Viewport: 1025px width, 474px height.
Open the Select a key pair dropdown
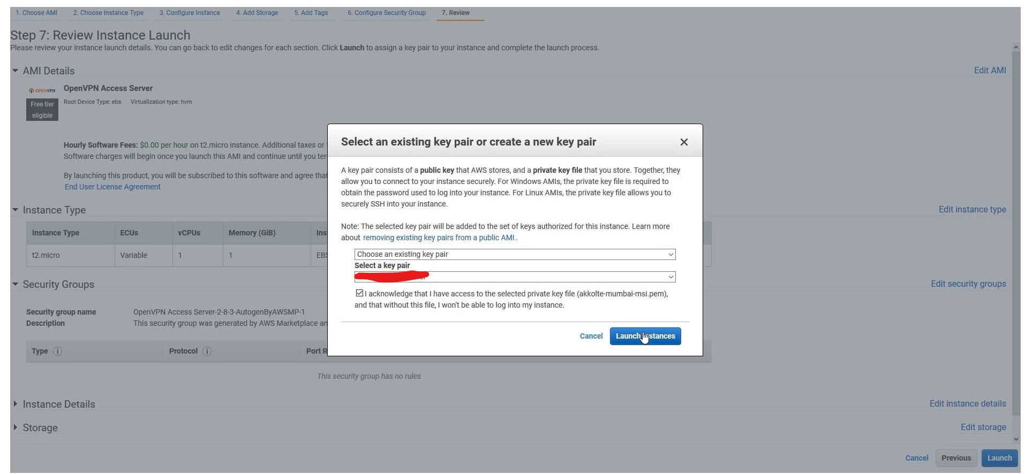coord(515,277)
